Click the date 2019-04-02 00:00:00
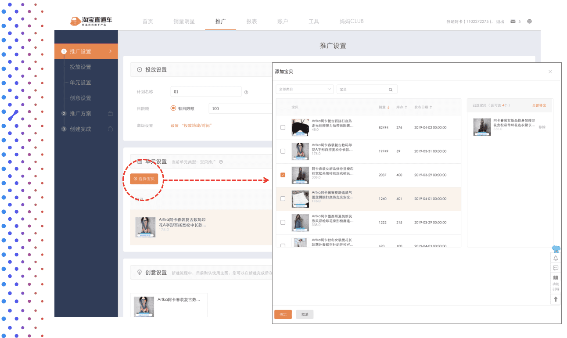 [431, 127]
